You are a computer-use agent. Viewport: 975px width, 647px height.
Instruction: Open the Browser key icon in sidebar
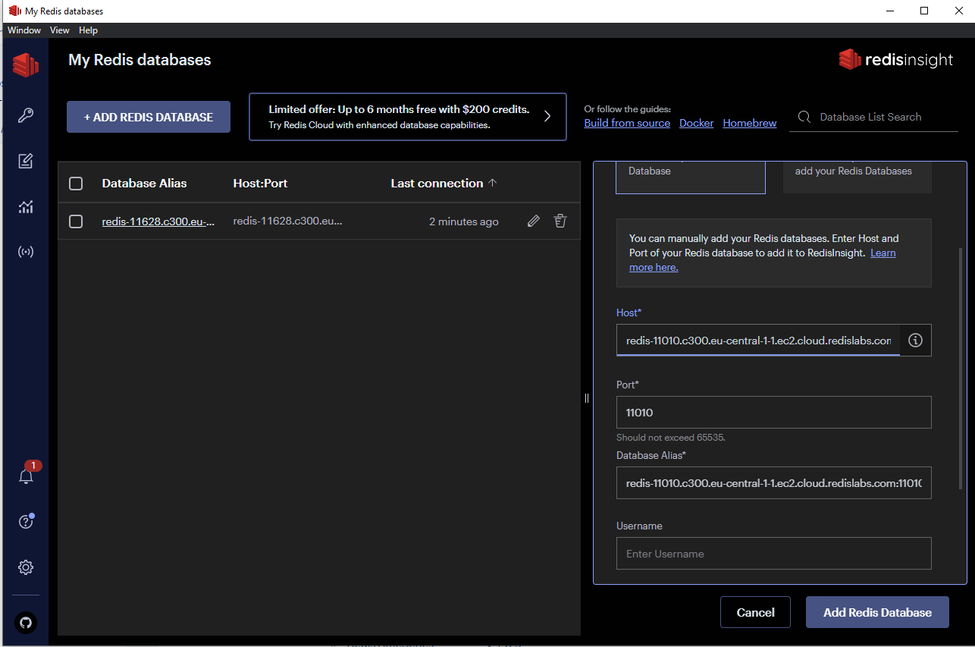(26, 116)
